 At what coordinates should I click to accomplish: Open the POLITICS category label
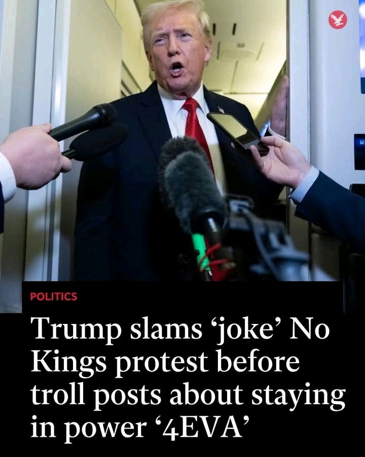click(x=54, y=297)
